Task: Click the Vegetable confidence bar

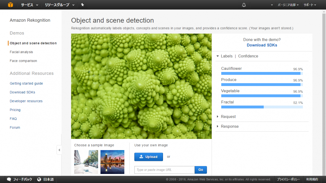Action: tap(262, 96)
